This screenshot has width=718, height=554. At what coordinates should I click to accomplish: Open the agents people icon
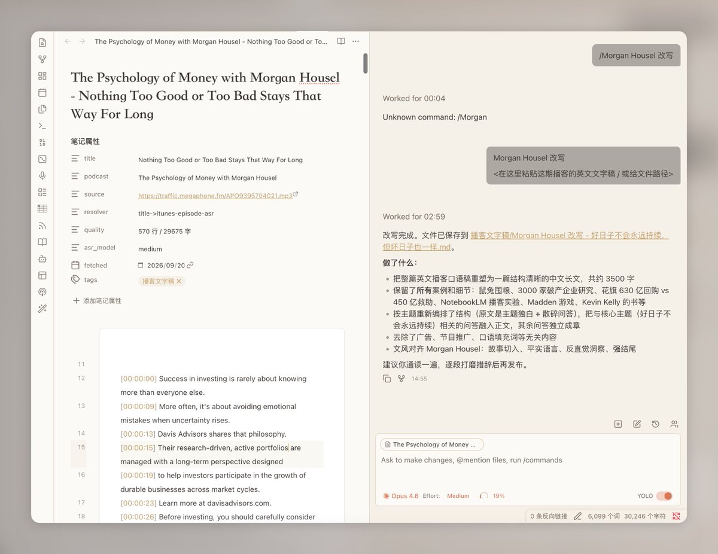(674, 424)
